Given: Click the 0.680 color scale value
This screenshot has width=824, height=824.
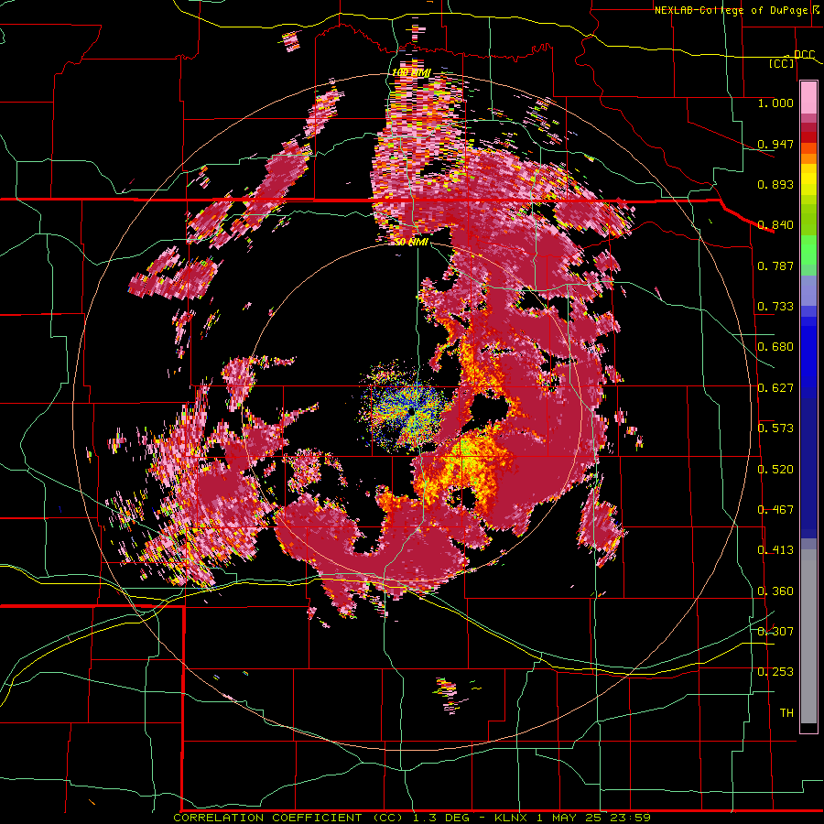Looking at the screenshot, I should pyautogui.click(x=775, y=347).
